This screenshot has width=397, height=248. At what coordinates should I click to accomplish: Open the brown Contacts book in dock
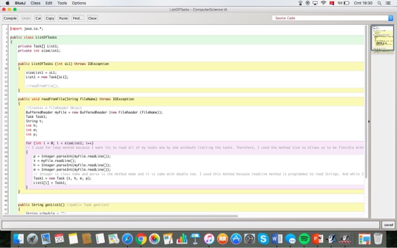(87, 238)
